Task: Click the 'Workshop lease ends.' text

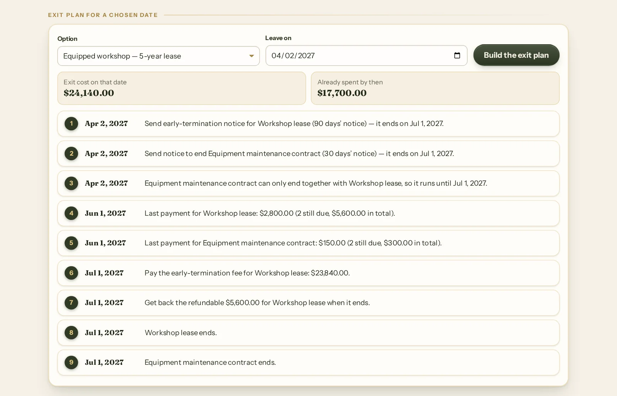Action: point(181,333)
